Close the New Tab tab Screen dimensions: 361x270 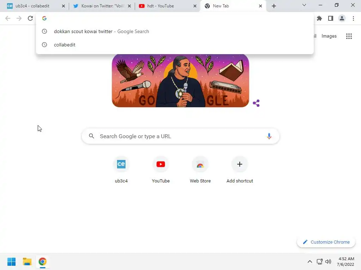261,6
